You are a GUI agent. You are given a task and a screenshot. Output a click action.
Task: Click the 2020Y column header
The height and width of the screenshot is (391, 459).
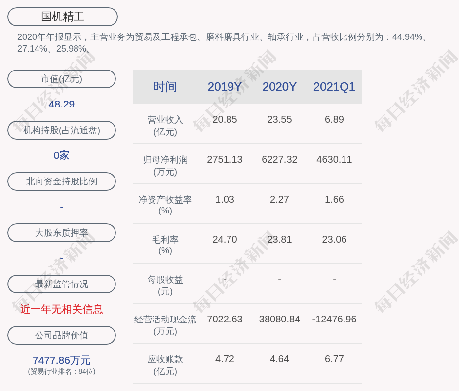pos(279,87)
